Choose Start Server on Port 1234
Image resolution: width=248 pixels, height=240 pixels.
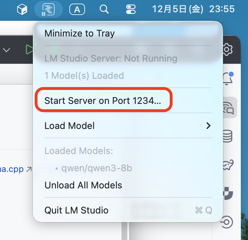[103, 101]
